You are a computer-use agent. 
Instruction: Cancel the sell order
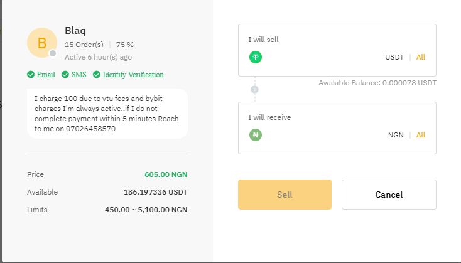pyautogui.click(x=389, y=195)
